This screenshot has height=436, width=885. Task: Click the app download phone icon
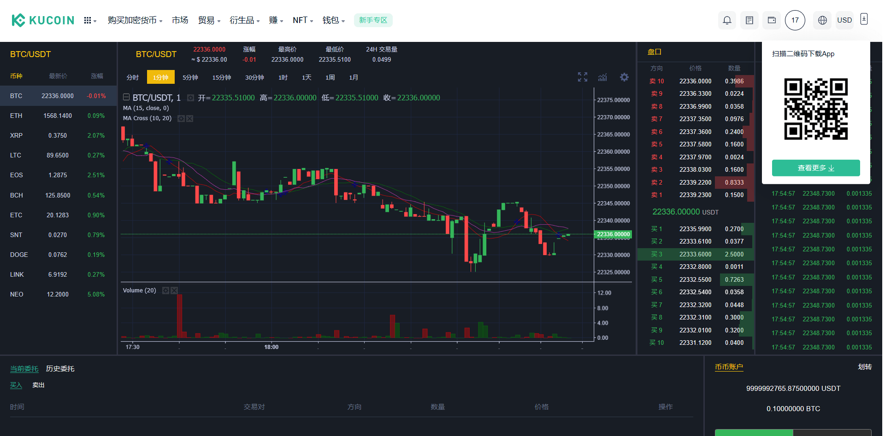coord(864,19)
